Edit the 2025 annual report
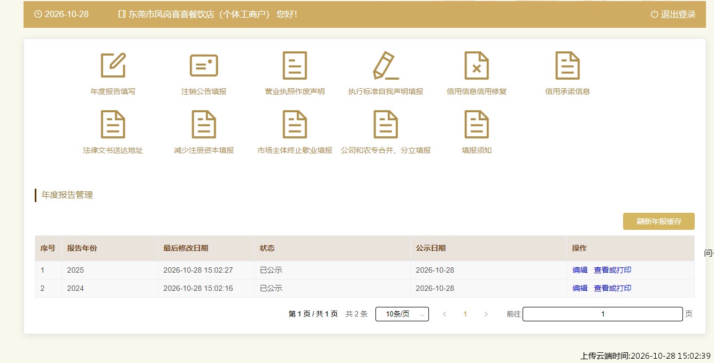This screenshot has width=714, height=363. click(580, 270)
